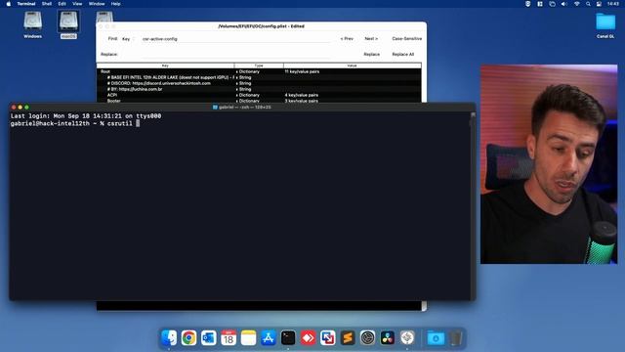The height and width of the screenshot is (352, 625).
Task: Launch DaVinci Resolve from the dock
Action: [x=388, y=338]
